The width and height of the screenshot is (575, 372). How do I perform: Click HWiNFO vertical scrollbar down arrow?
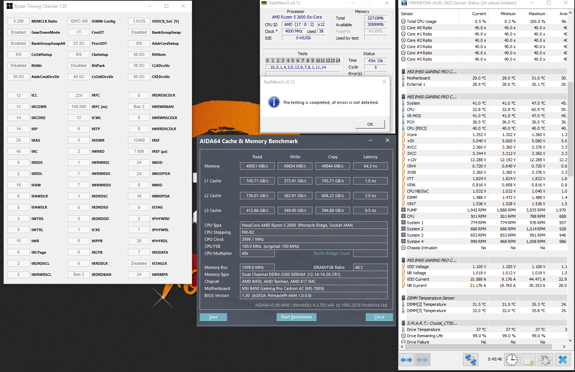(x=570, y=341)
